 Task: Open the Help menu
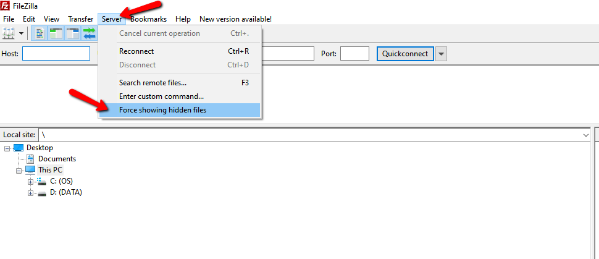183,19
